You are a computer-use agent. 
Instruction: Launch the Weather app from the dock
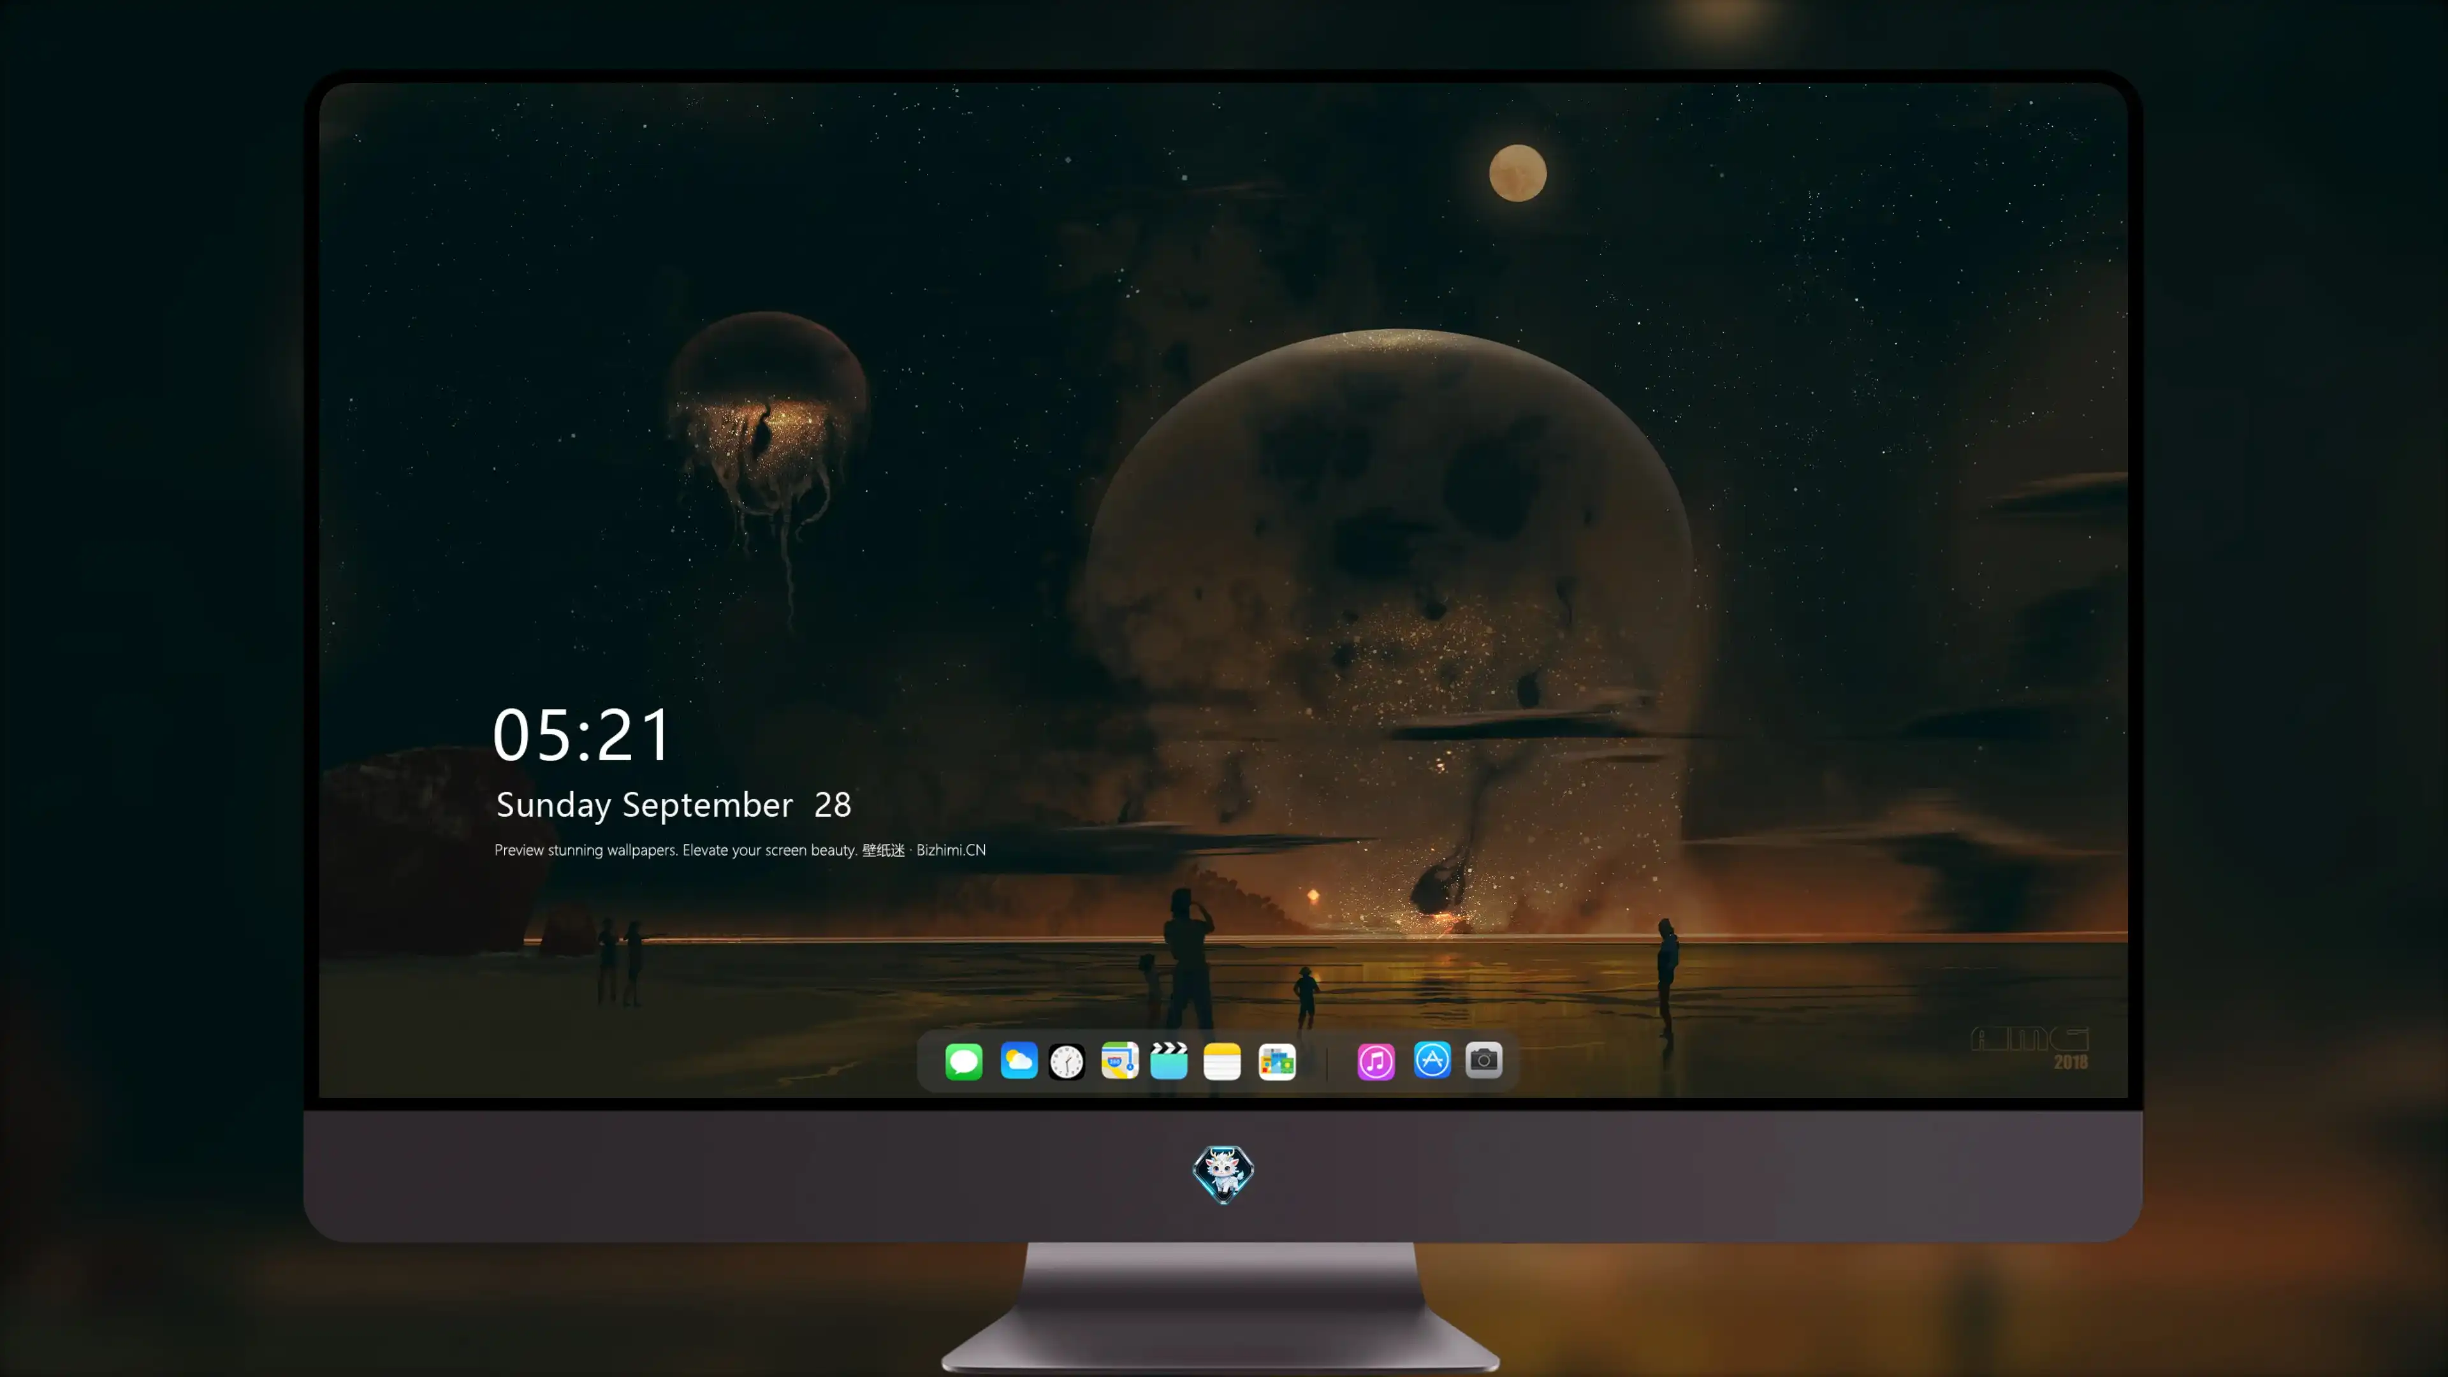coord(1019,1061)
